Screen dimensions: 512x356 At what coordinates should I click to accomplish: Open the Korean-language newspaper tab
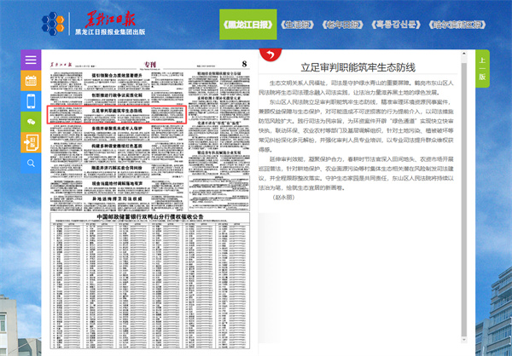pos(396,26)
